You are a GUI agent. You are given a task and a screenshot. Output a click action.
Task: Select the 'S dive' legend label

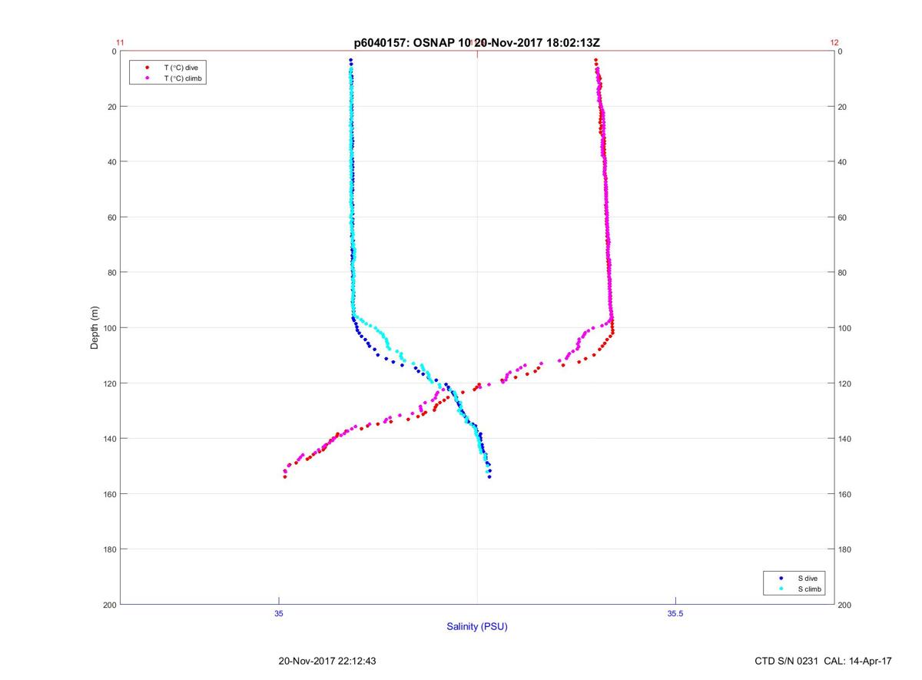[x=807, y=578]
